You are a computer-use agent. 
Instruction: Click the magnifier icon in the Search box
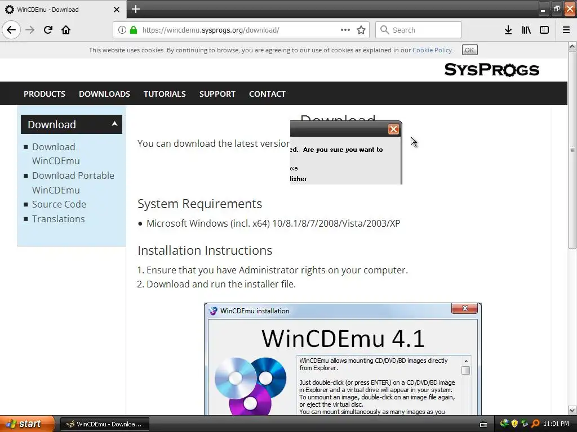coord(384,30)
